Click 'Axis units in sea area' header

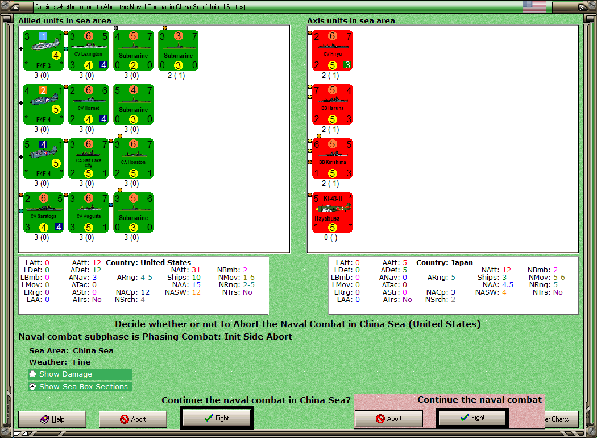[351, 20]
